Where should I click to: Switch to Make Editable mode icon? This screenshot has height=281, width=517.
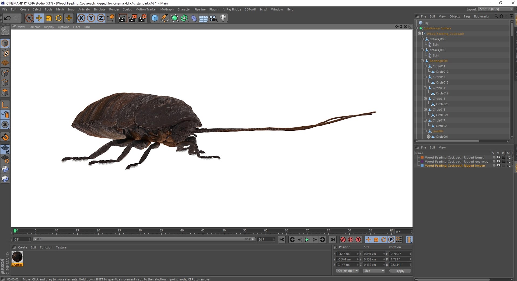5,31
